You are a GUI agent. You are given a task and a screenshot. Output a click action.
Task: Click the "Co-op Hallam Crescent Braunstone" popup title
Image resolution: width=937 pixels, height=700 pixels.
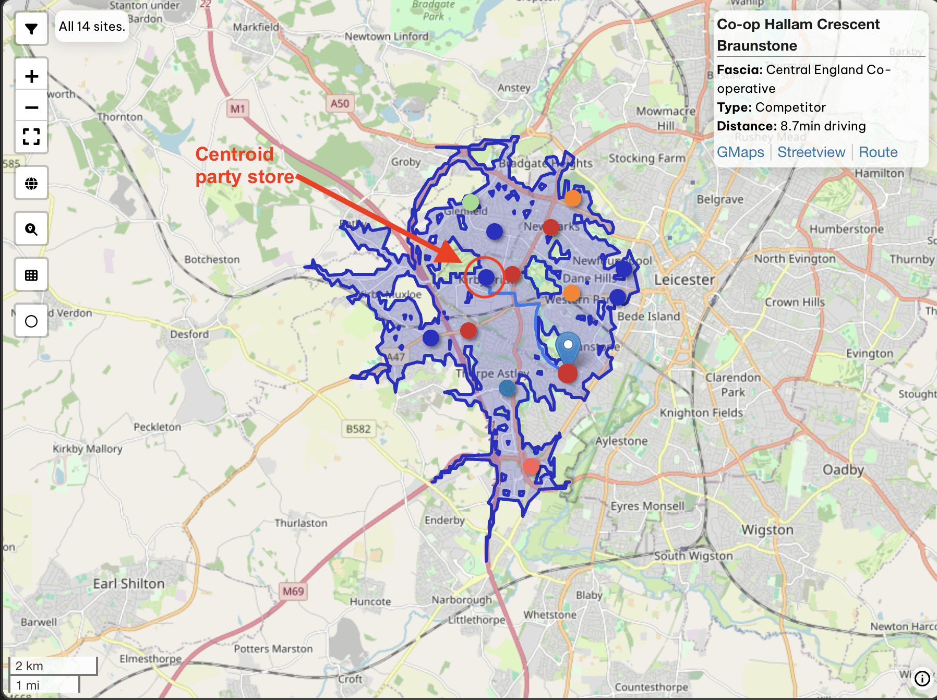point(798,35)
